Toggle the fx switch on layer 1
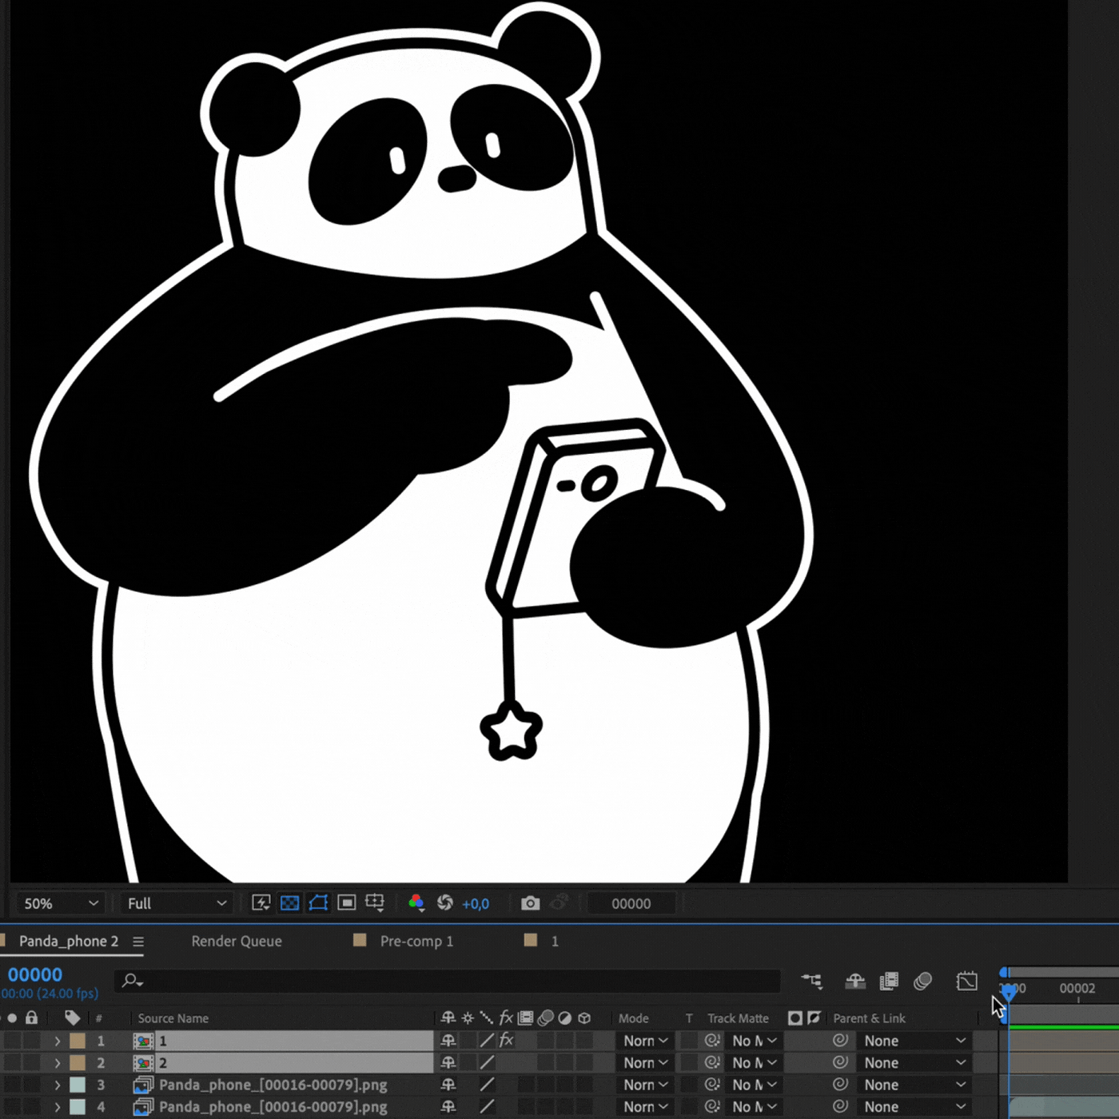Viewport: 1119px width, 1119px height. [506, 1040]
